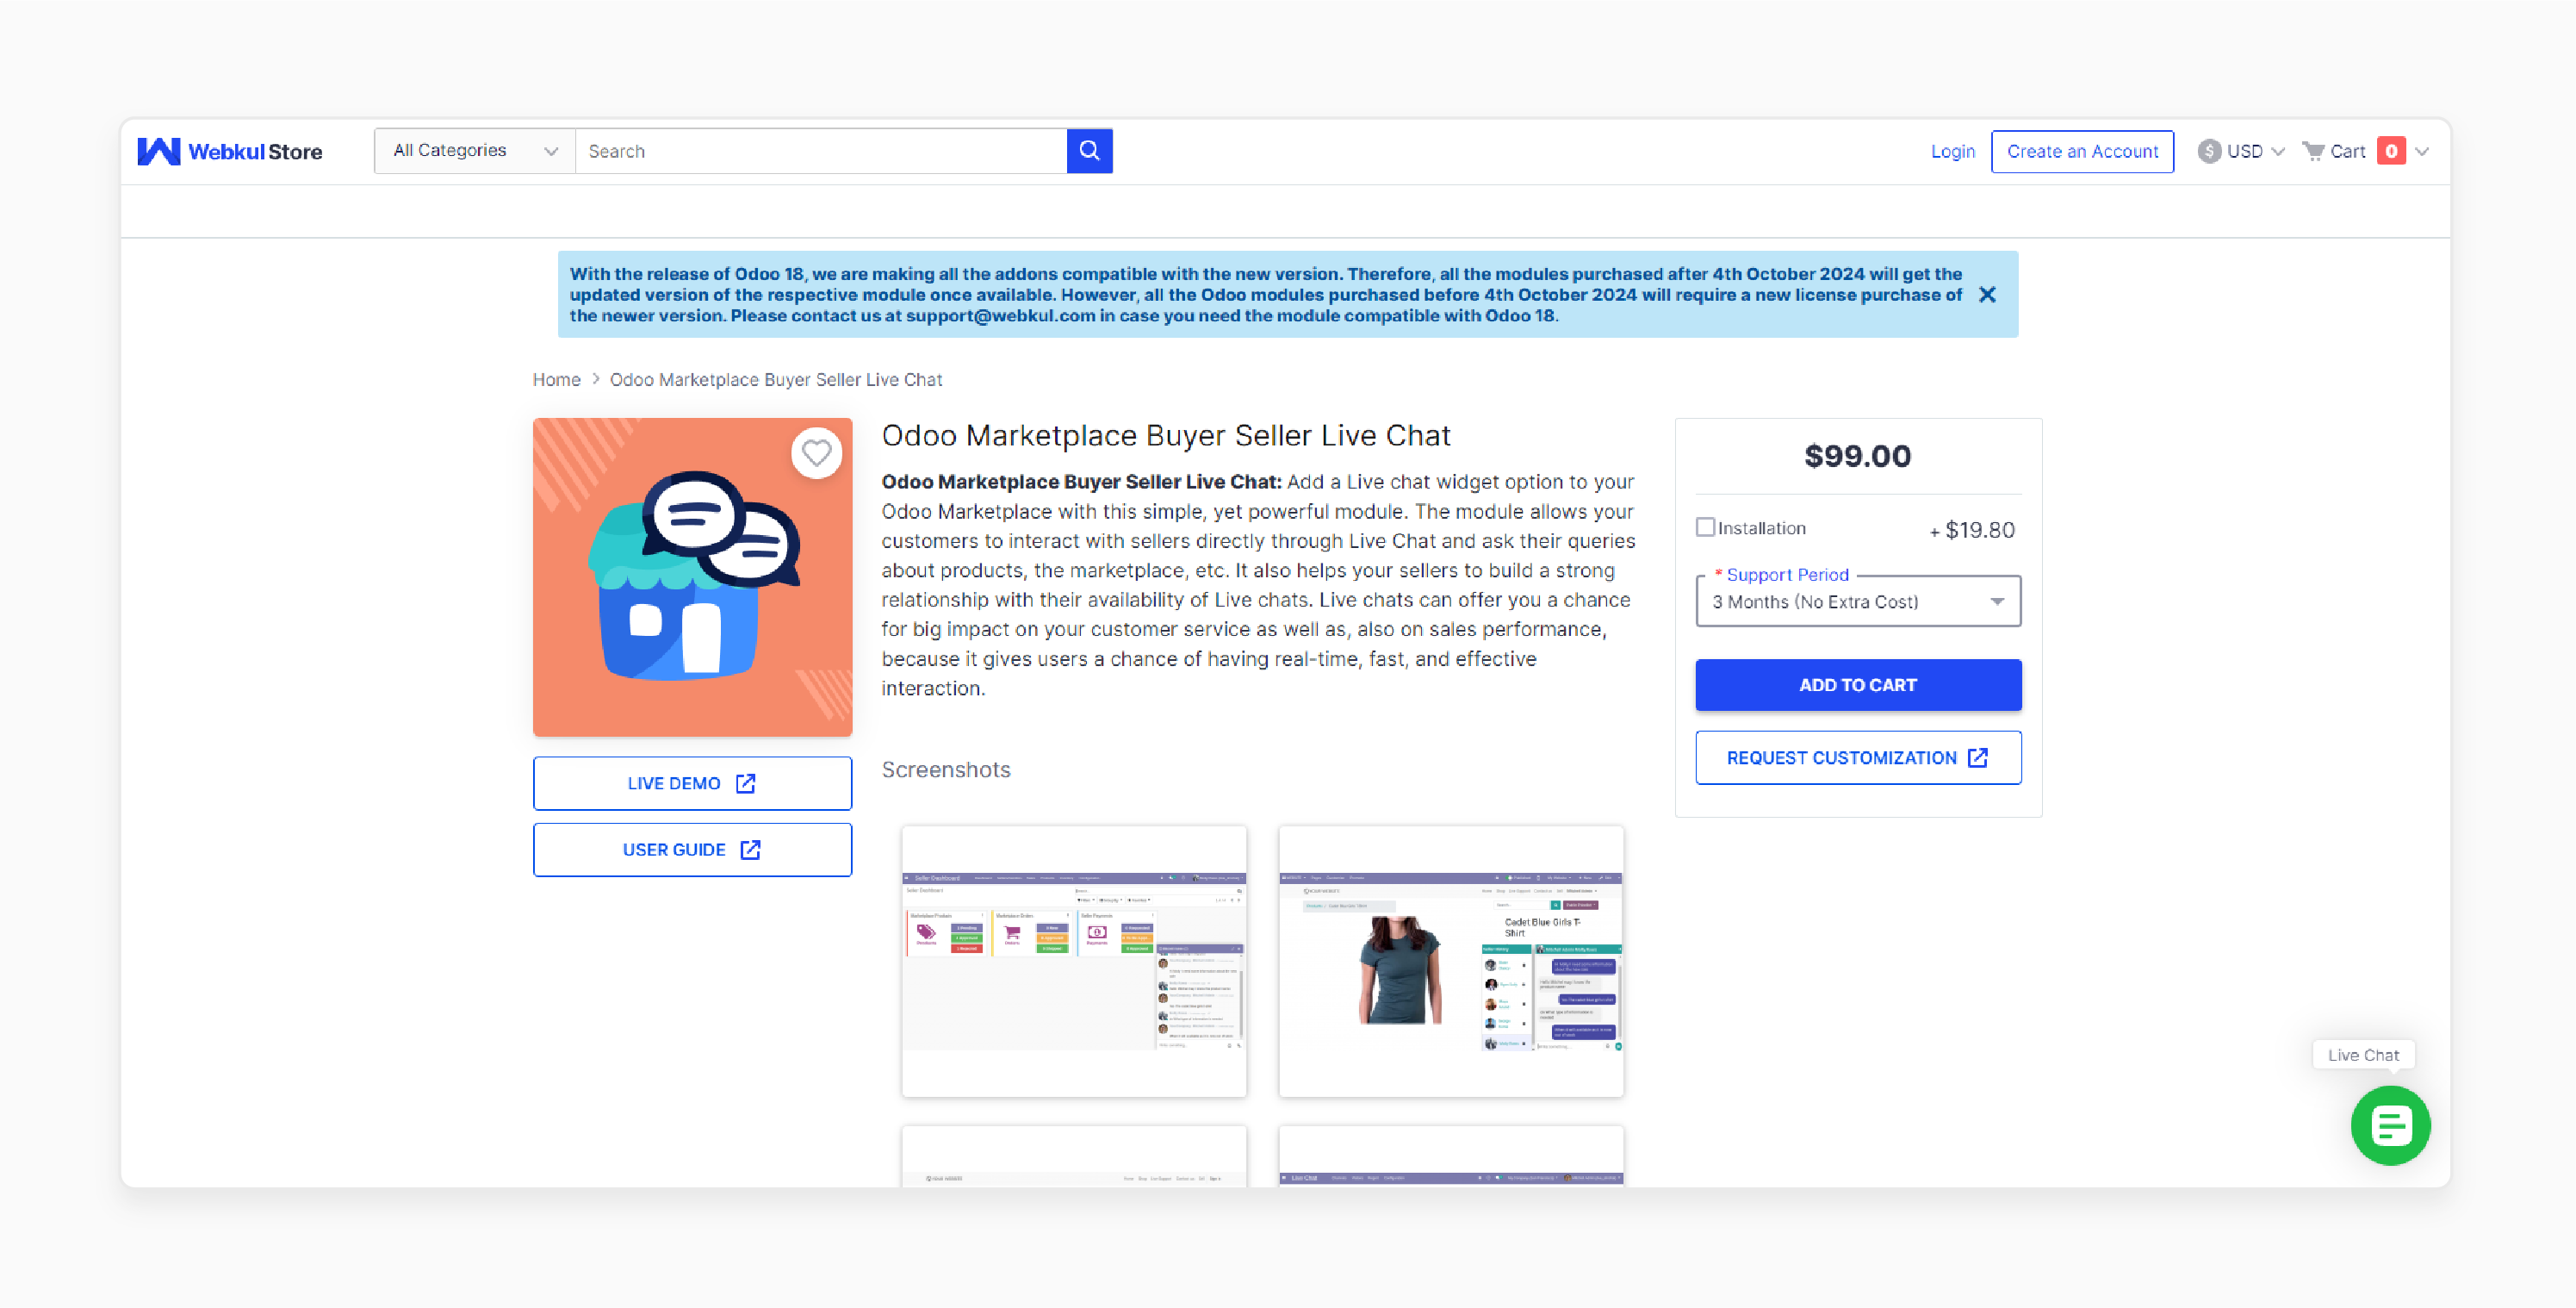Screen dimensions: 2576x1308
Task: Click the shopping cart icon
Action: click(2312, 151)
